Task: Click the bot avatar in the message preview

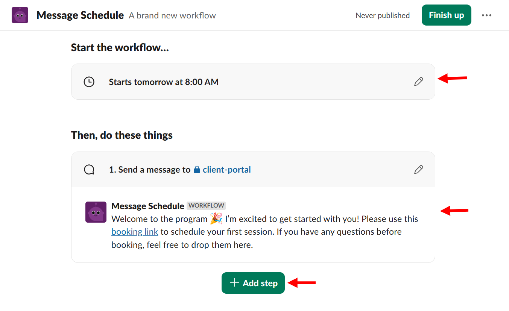Action: point(96,212)
